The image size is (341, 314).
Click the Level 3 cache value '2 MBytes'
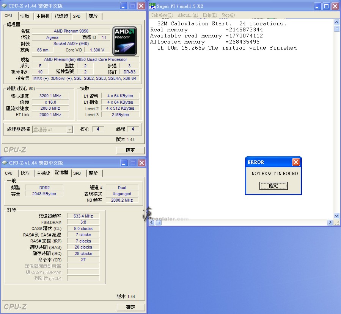(x=120, y=115)
